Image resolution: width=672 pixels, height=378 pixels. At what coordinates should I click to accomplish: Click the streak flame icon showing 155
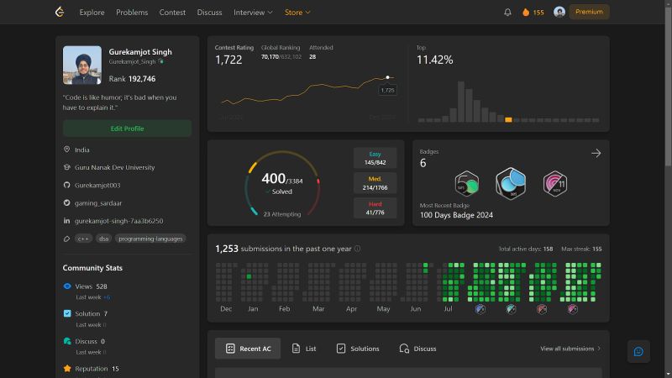(x=526, y=12)
